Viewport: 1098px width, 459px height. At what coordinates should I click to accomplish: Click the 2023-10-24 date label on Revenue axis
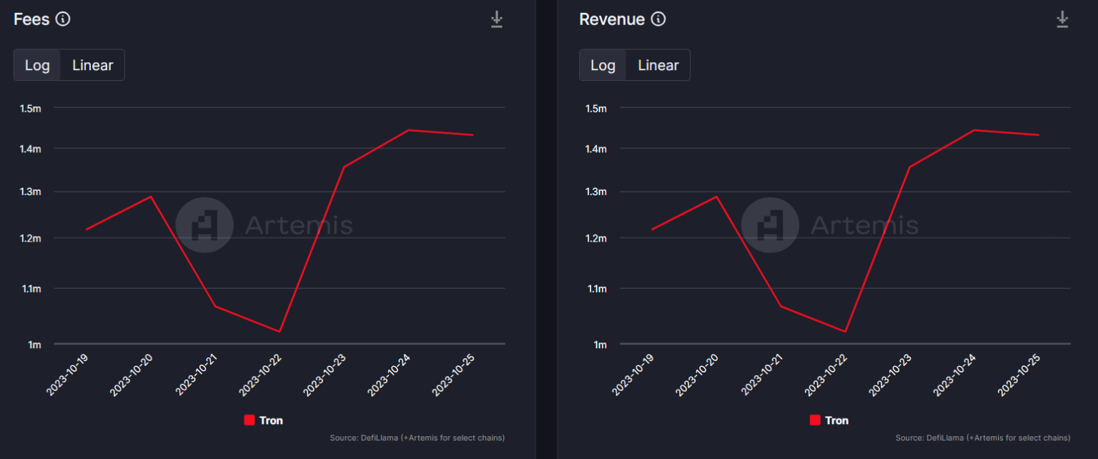[956, 375]
